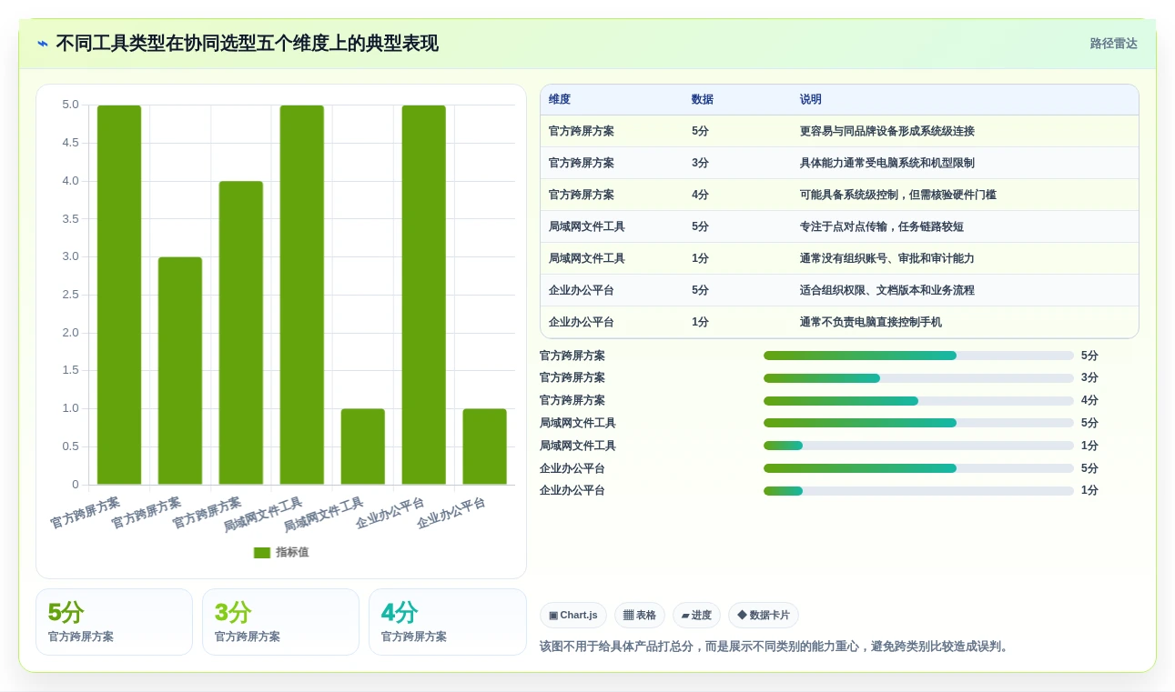The width and height of the screenshot is (1175, 692).
Task: Click the cell 可能具备系统级控制，但需核验硬件门槛
Action: pos(898,196)
